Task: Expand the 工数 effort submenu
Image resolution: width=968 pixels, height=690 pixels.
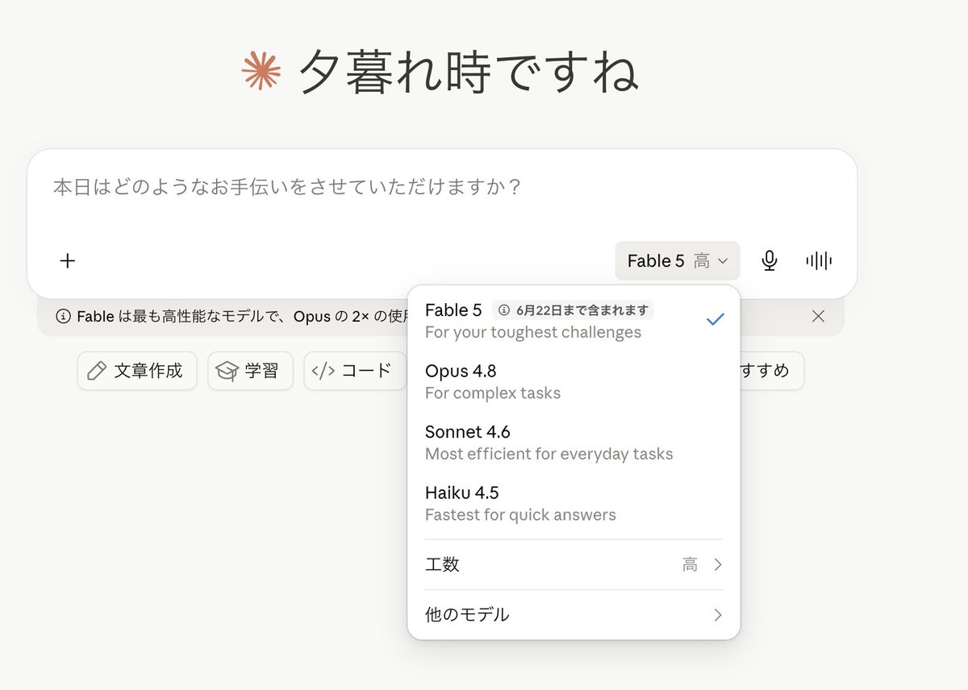Action: (574, 564)
